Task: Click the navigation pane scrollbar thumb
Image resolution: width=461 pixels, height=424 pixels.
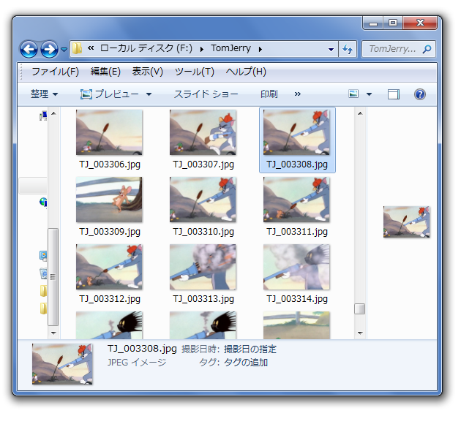Action: [53, 277]
